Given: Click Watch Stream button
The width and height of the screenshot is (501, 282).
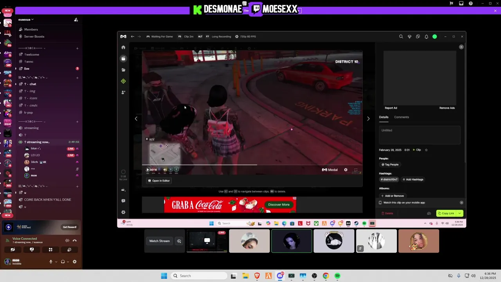Looking at the screenshot, I should point(159,241).
